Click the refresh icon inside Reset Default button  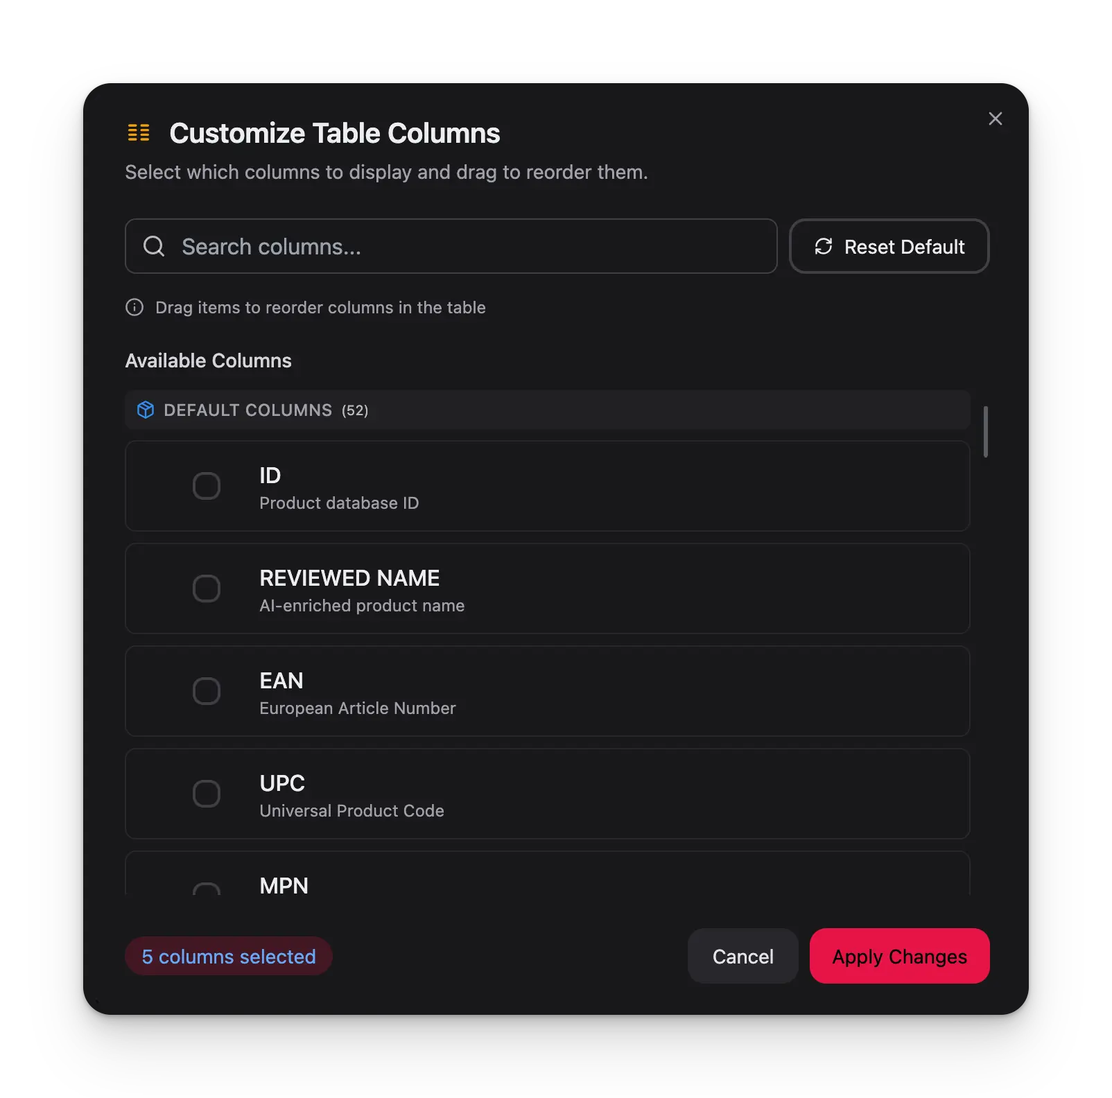pyautogui.click(x=823, y=246)
